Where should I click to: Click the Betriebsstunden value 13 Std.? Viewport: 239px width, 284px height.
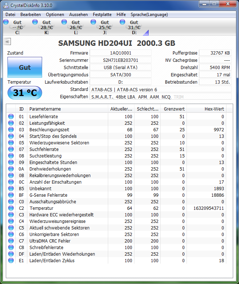[x=215, y=82]
